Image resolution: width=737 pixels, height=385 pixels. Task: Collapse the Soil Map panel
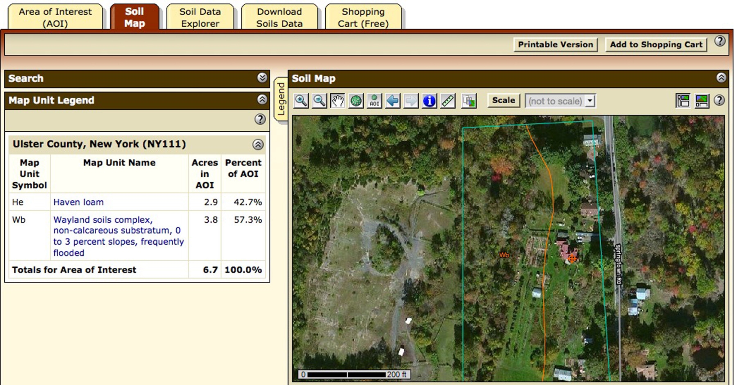pyautogui.click(x=721, y=78)
